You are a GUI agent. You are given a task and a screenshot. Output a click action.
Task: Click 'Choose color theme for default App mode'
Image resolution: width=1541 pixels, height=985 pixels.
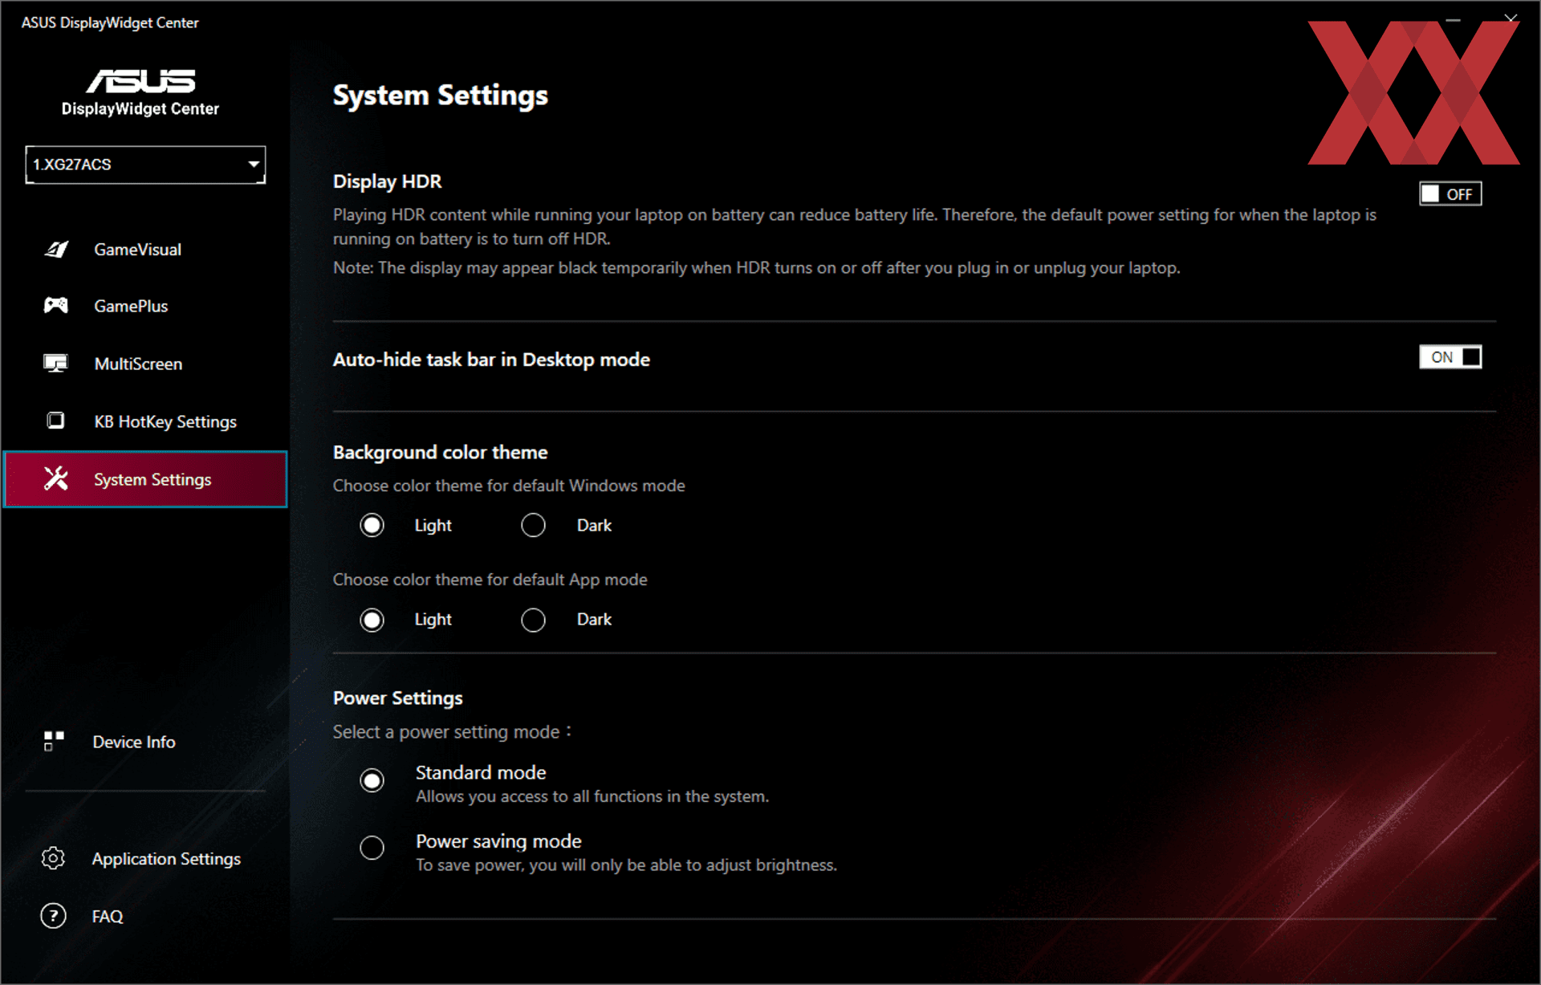click(490, 580)
